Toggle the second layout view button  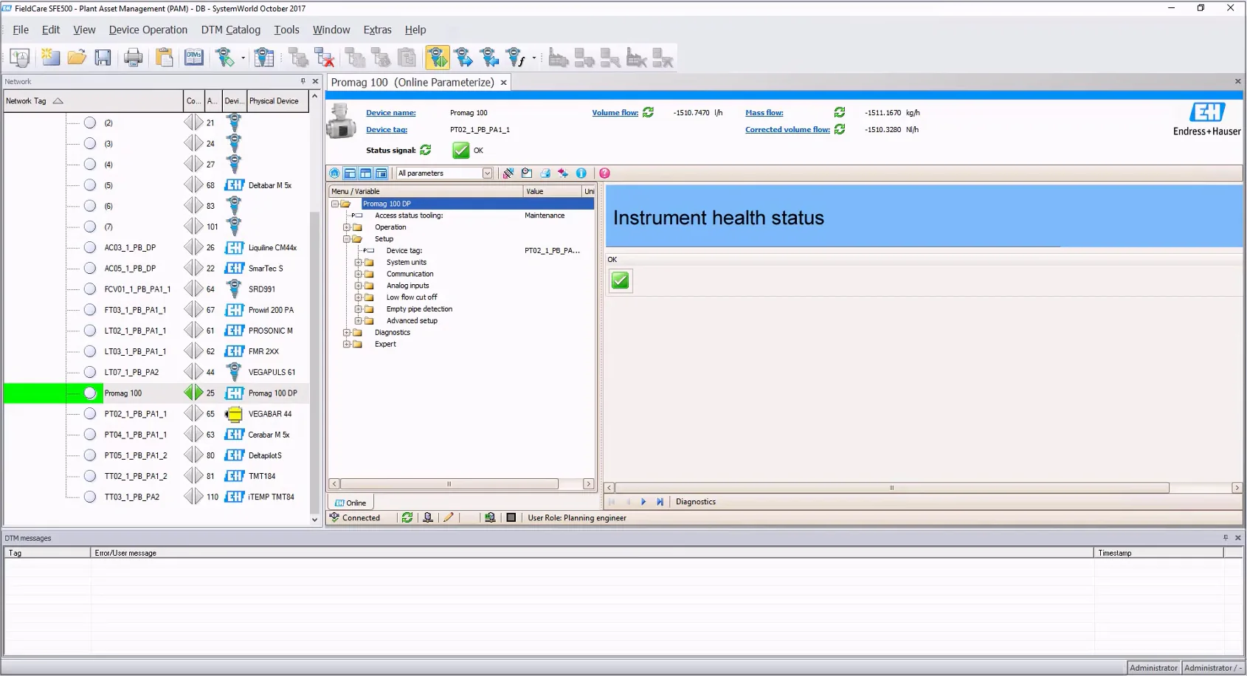[x=366, y=173]
